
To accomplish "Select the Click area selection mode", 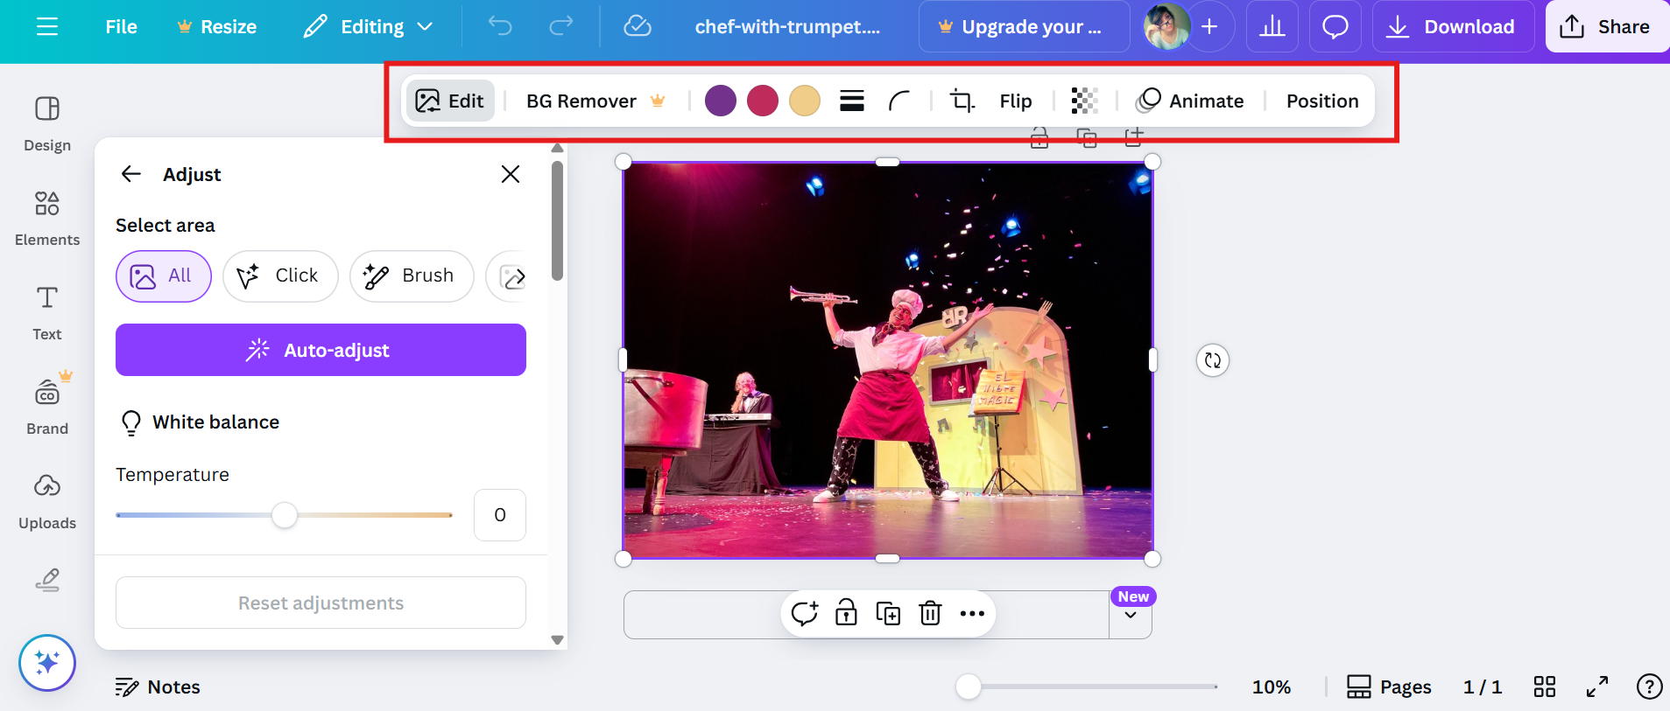I will pyautogui.click(x=280, y=276).
